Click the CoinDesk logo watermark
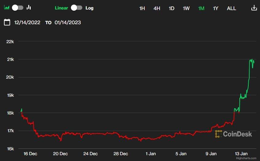 tap(234, 134)
